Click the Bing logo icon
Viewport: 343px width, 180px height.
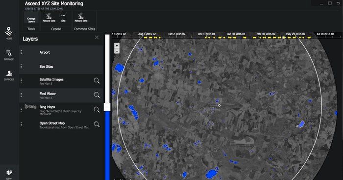tap(30, 107)
